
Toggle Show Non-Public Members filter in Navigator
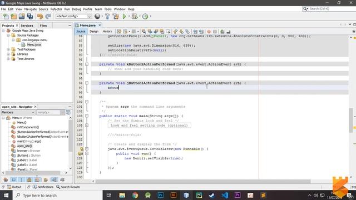(29, 179)
